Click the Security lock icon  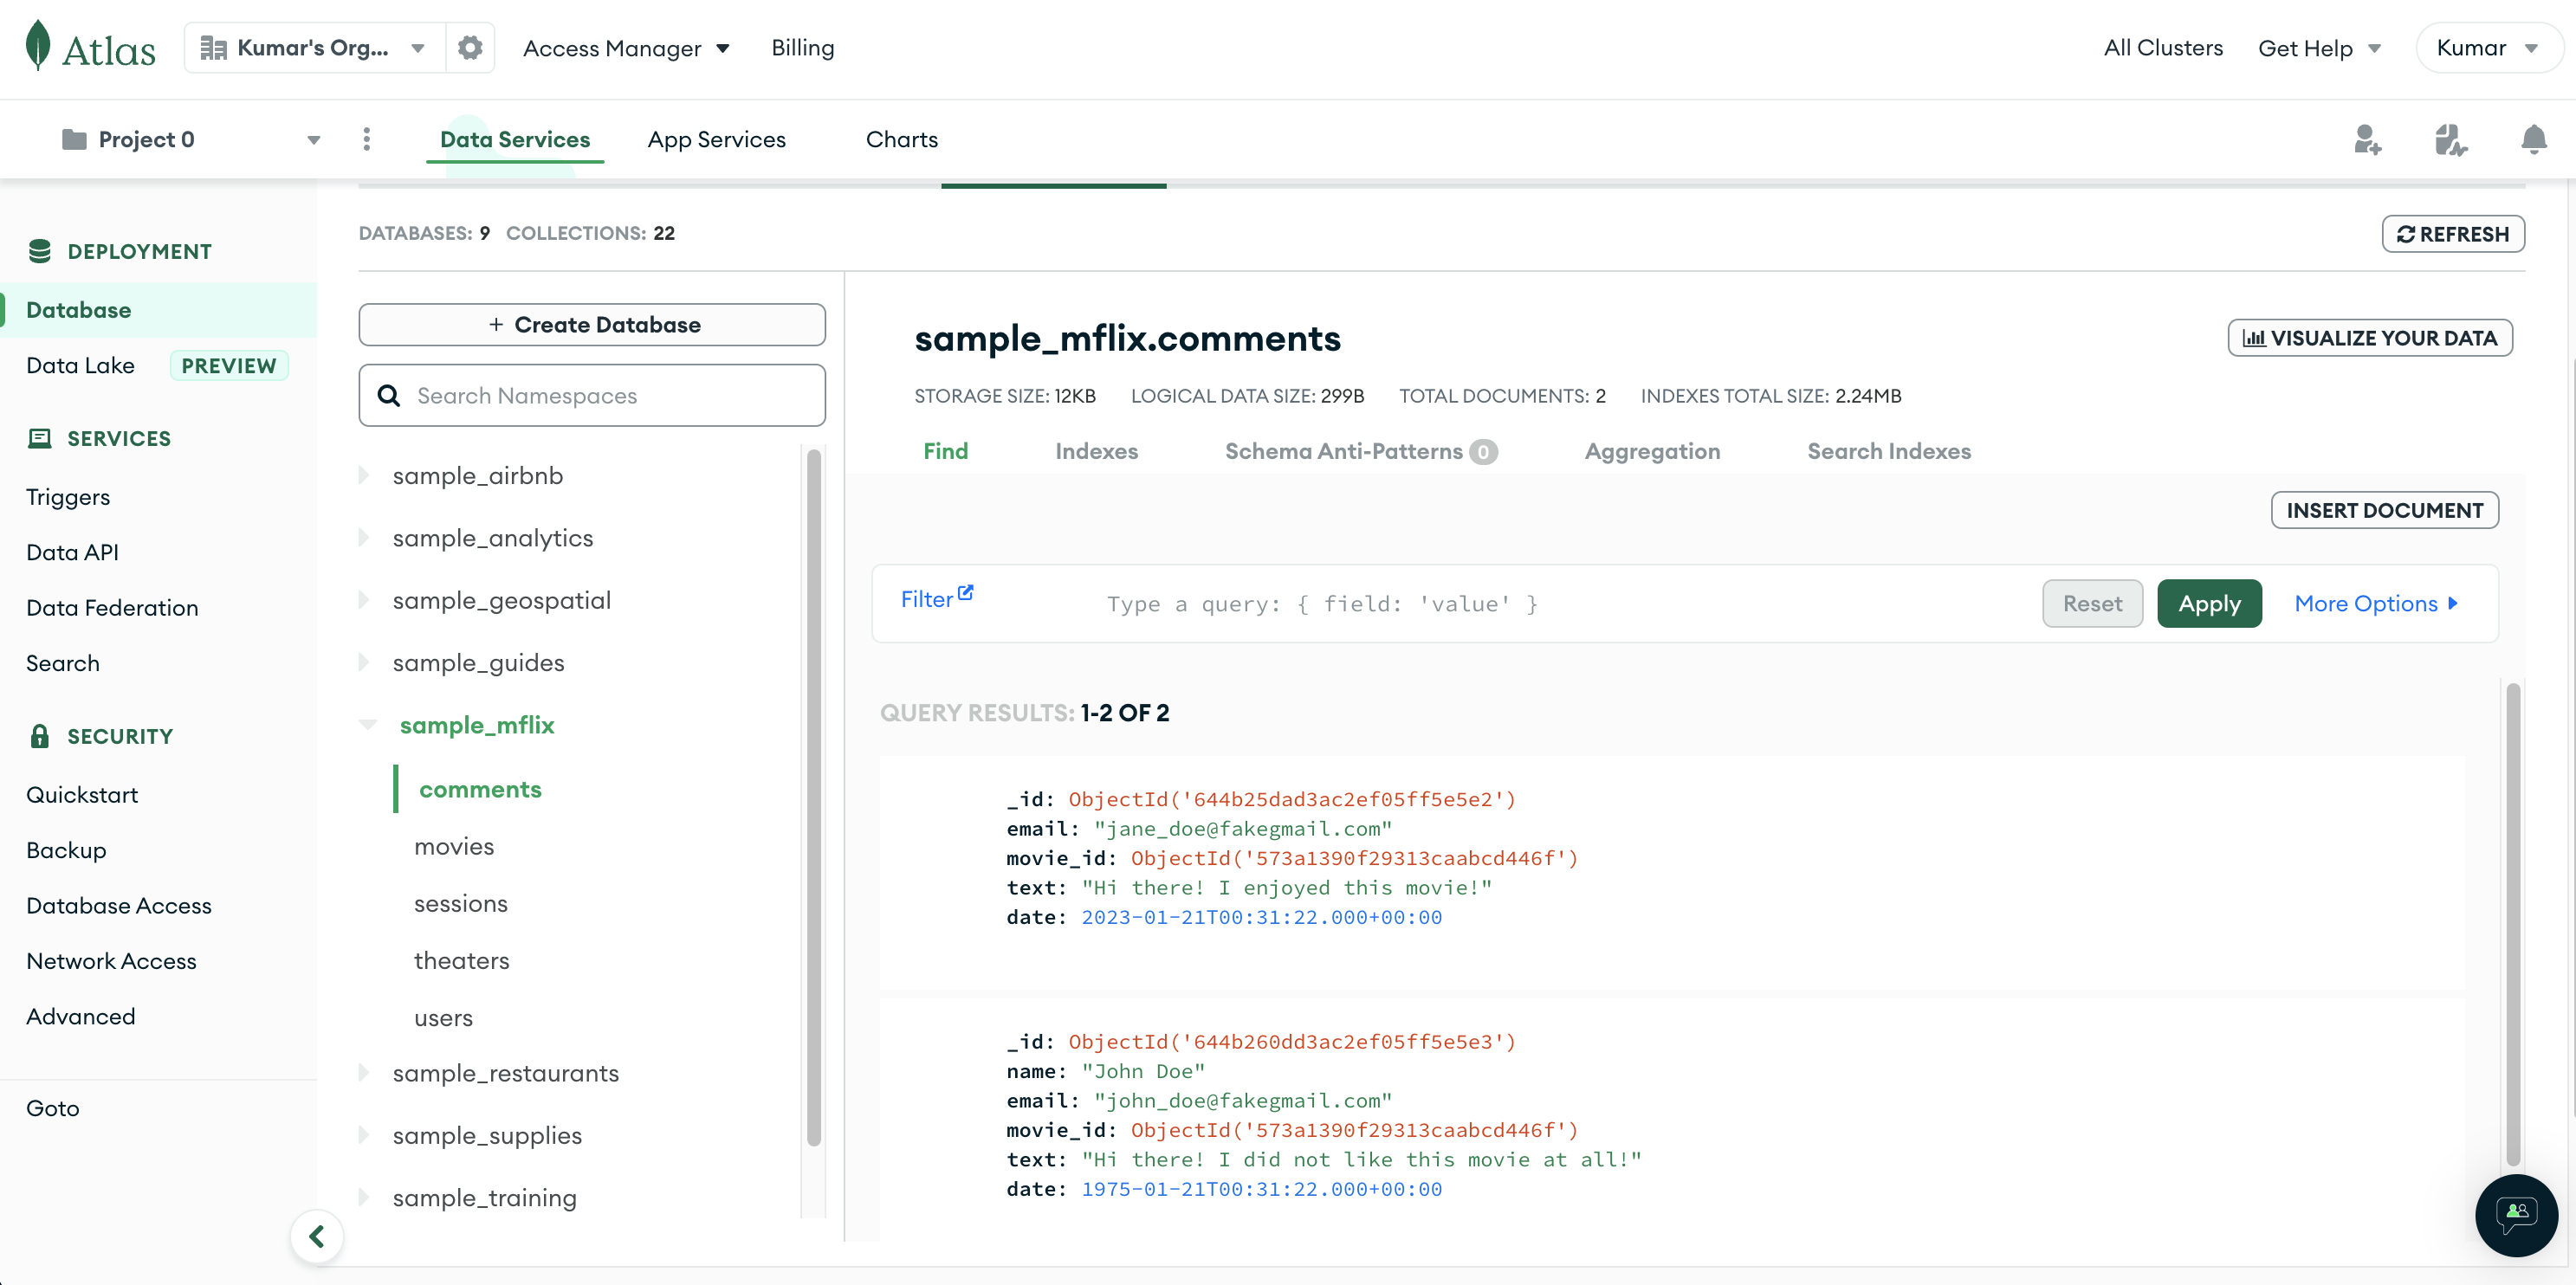point(40,736)
